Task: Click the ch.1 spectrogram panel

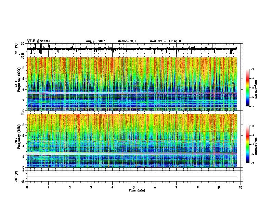Action: click(134, 84)
